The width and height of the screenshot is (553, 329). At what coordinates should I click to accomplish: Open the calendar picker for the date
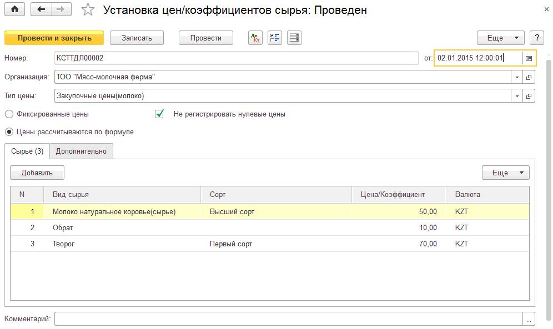click(x=529, y=58)
